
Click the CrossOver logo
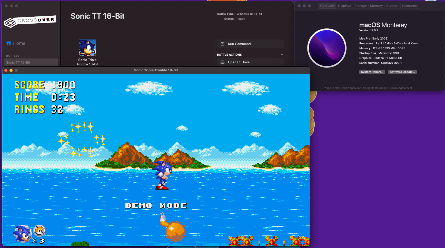coord(30,22)
